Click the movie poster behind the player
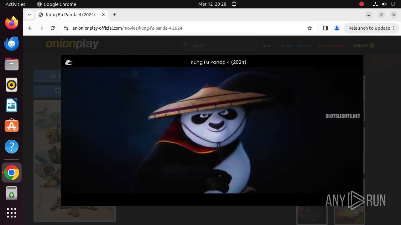401x225 pixels. [x=47, y=161]
